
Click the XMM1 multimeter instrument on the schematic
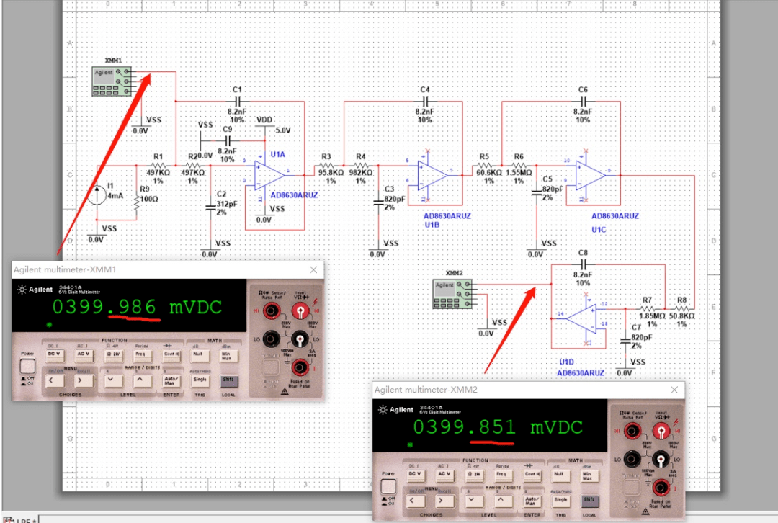point(112,81)
